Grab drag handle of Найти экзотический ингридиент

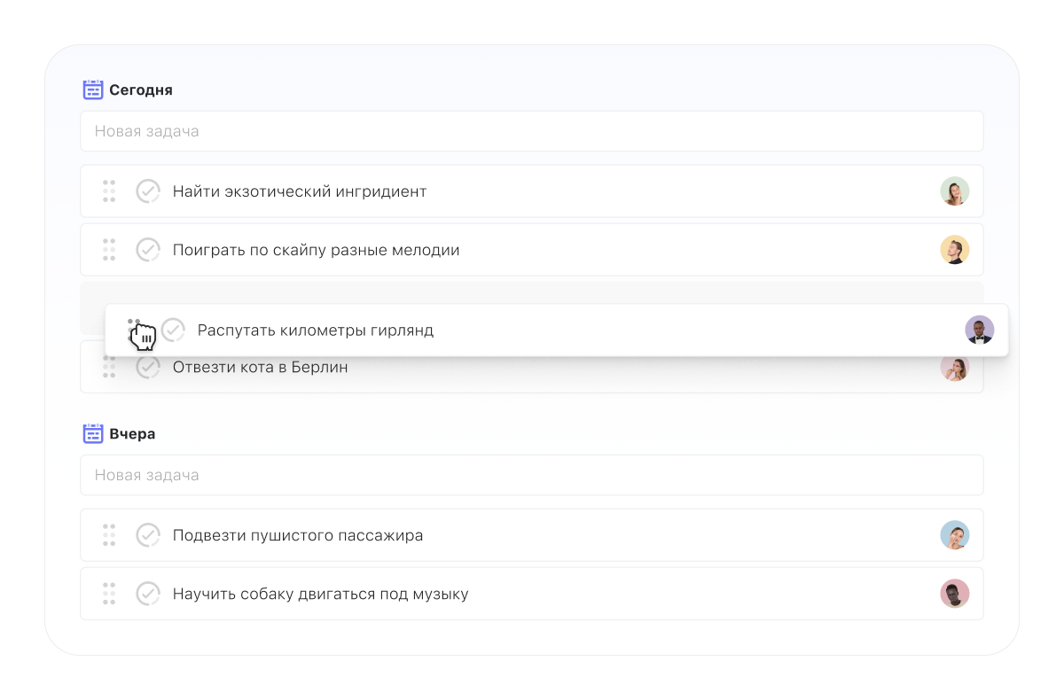click(x=109, y=191)
